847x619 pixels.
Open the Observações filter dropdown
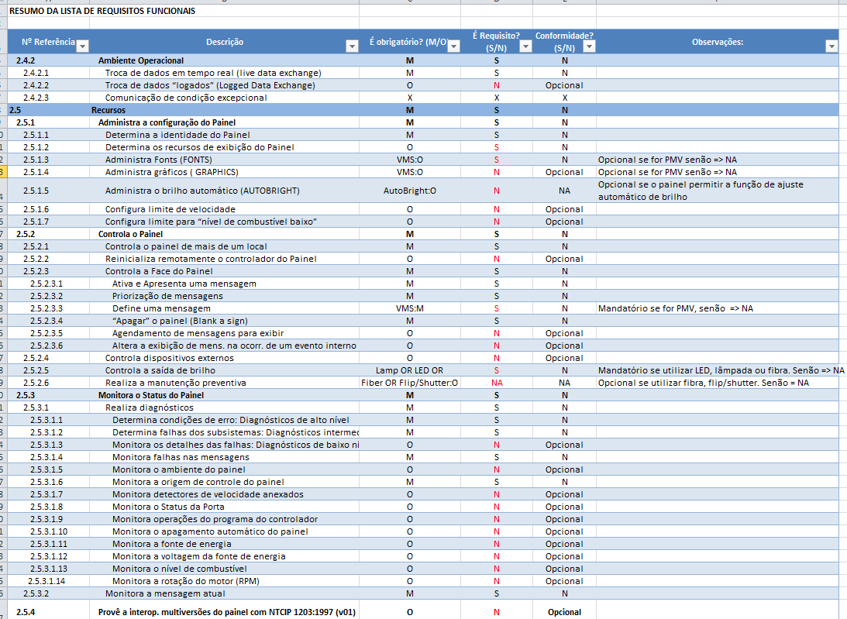pos(832,46)
